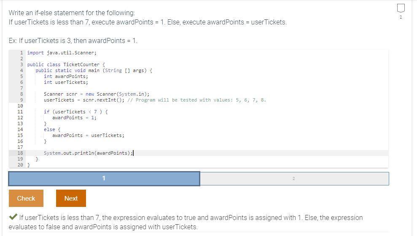Switch to level 2 tab

pyautogui.click(x=294, y=179)
